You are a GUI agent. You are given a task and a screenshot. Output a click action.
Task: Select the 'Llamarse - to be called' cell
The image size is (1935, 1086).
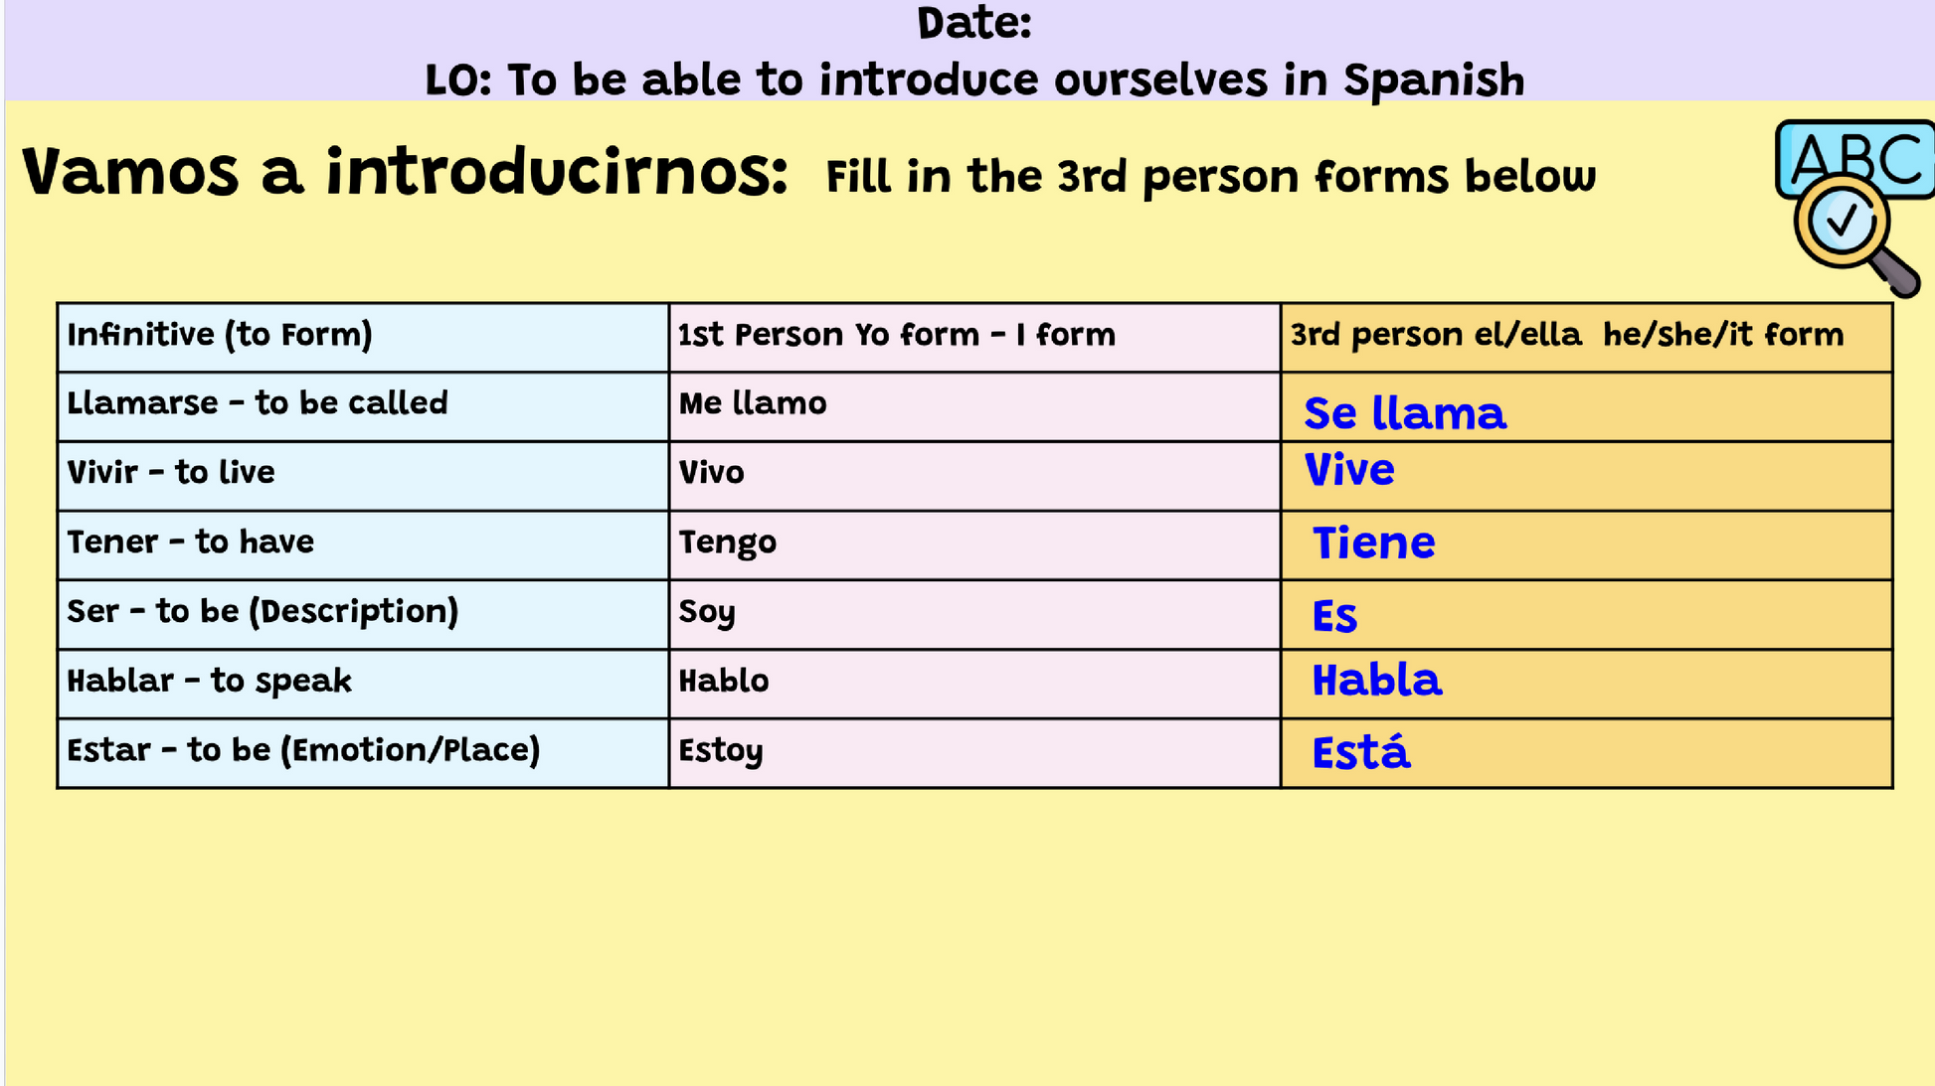(x=363, y=407)
